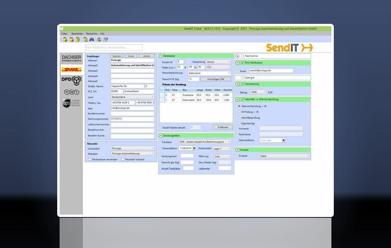Select the ID Prüfung + 18 radio button
Image resolution: width=391 pixels, height=248 pixels.
pyautogui.click(x=239, y=112)
